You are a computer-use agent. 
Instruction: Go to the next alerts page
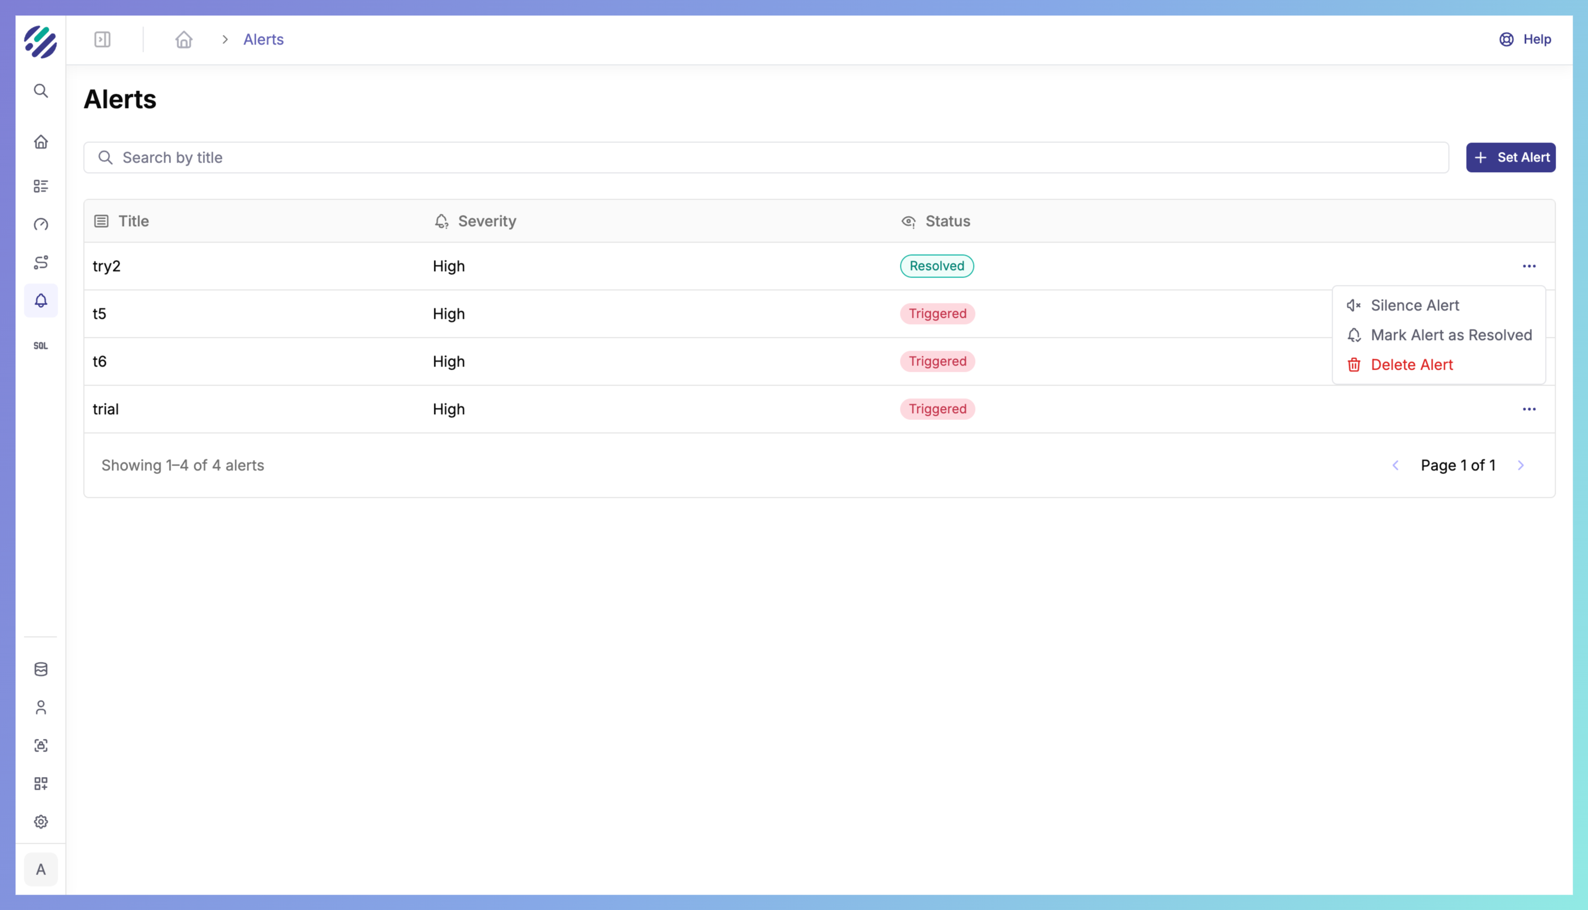(x=1521, y=466)
